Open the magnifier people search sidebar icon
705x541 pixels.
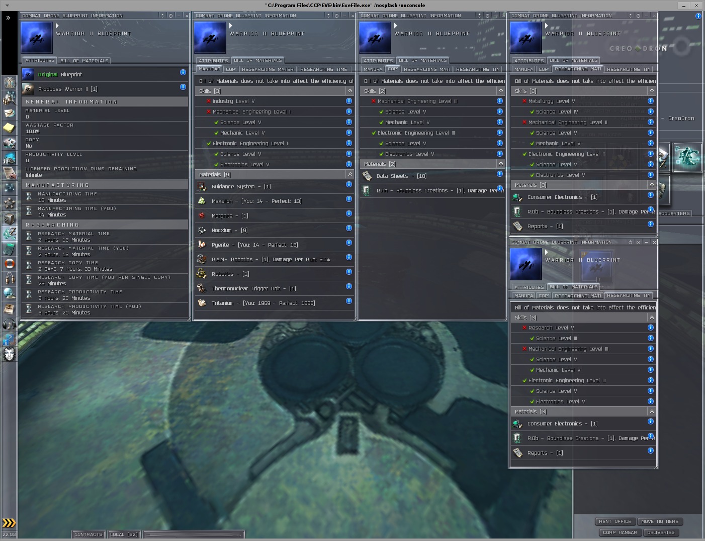10,97
